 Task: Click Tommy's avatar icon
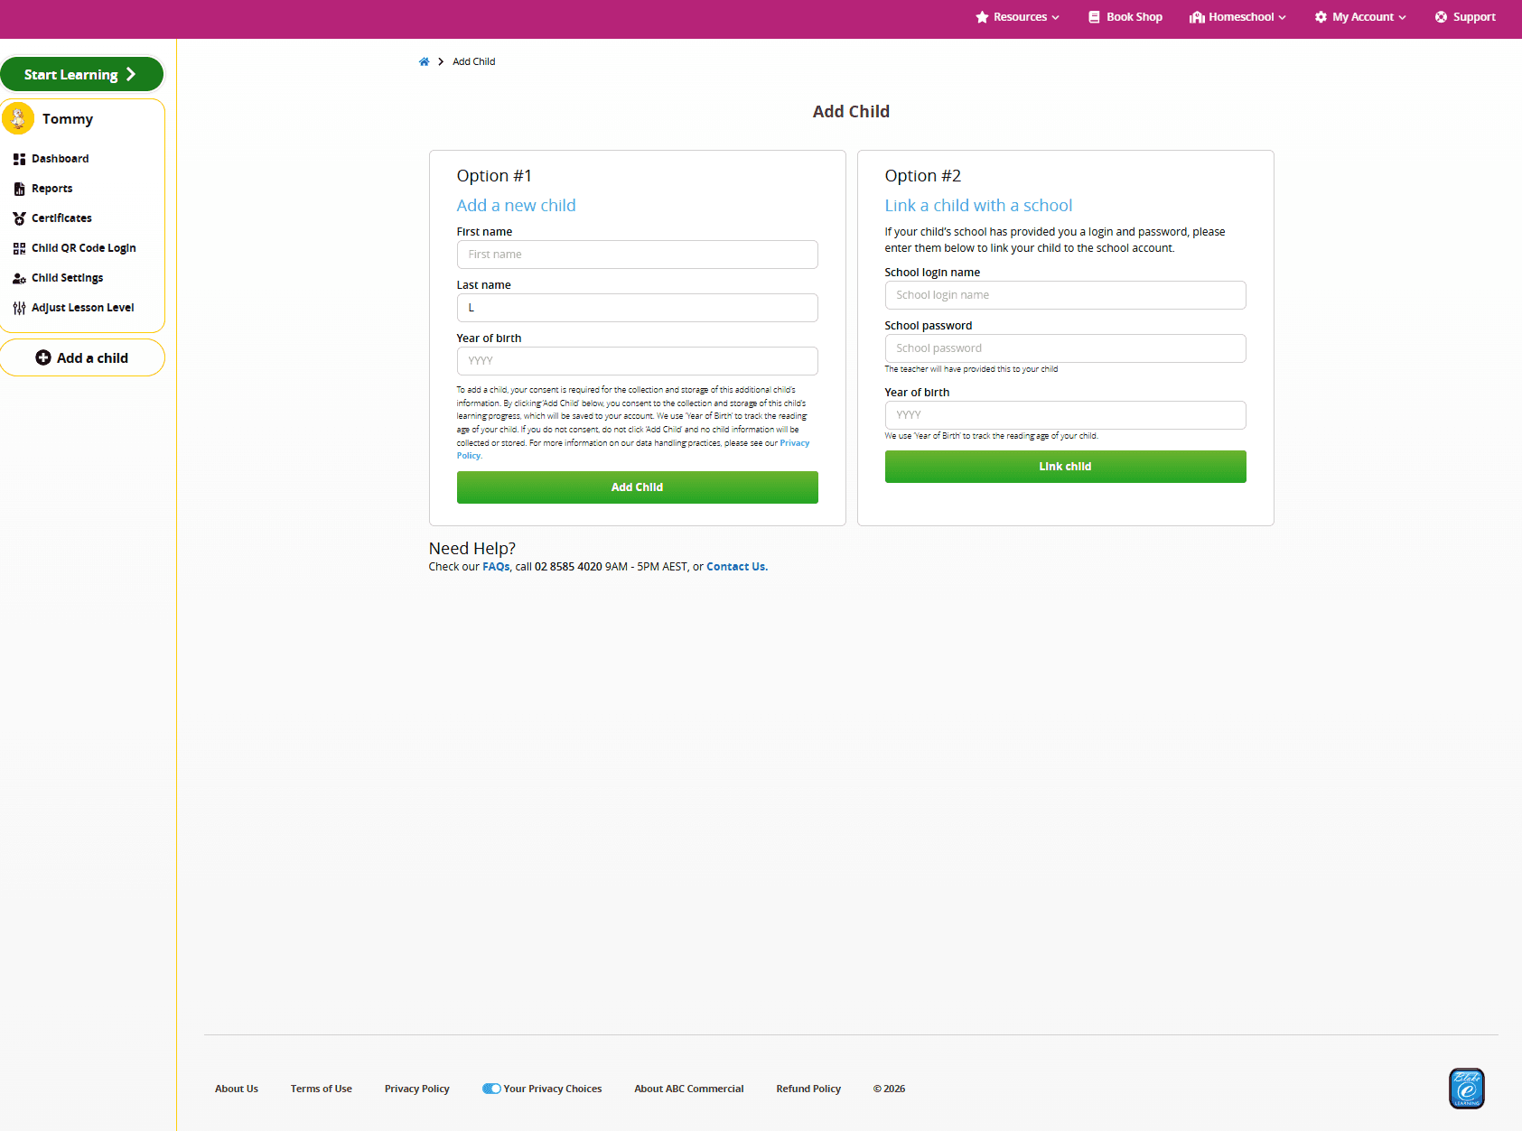pyautogui.click(x=18, y=118)
